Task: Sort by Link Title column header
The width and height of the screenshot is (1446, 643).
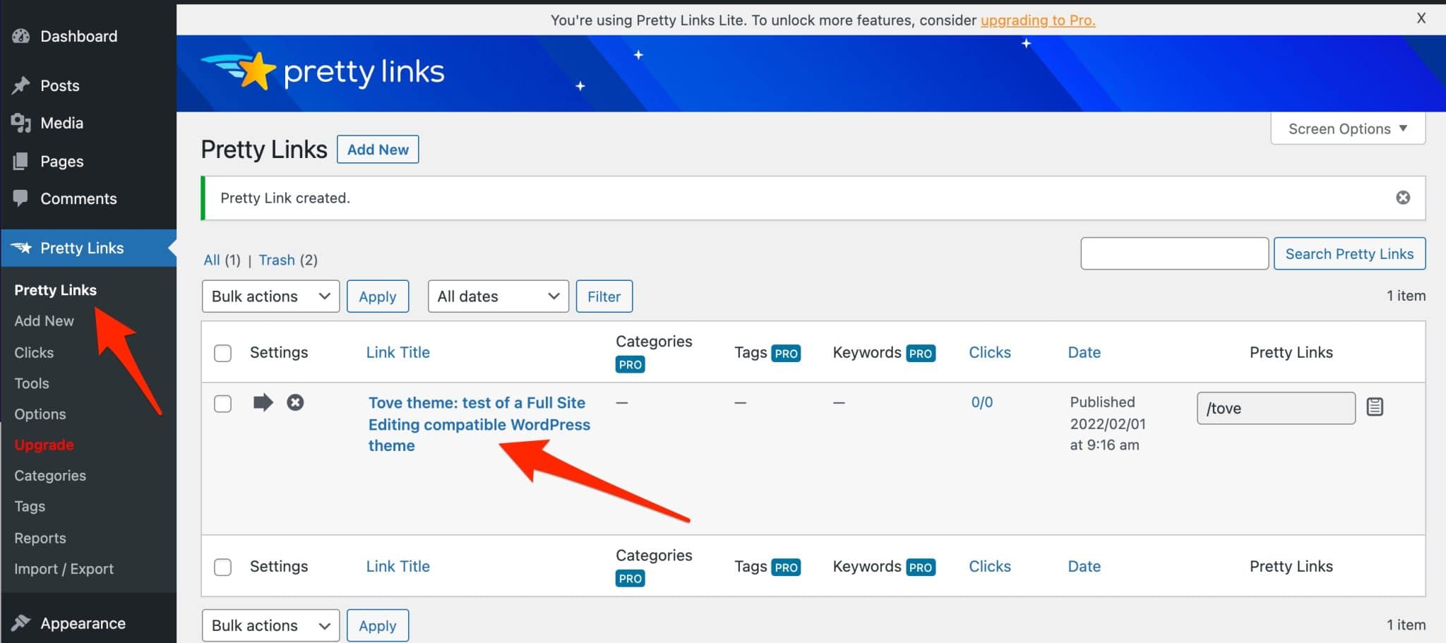Action: (x=398, y=352)
